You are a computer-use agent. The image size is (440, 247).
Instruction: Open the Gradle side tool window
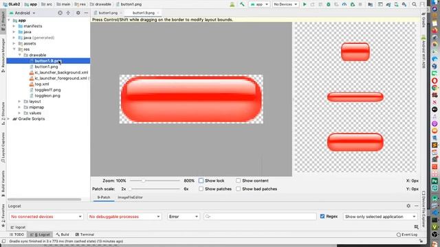423,20
